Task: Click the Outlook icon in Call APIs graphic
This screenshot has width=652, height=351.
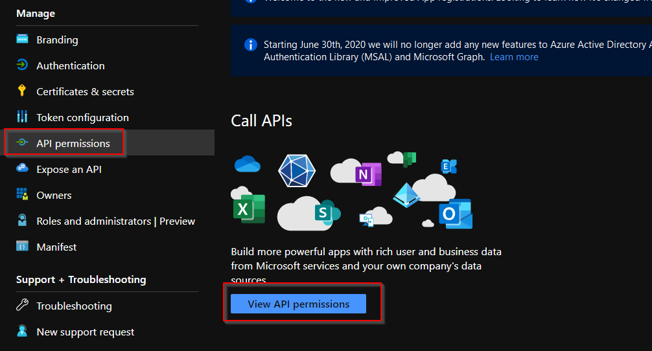Action: pyautogui.click(x=455, y=214)
